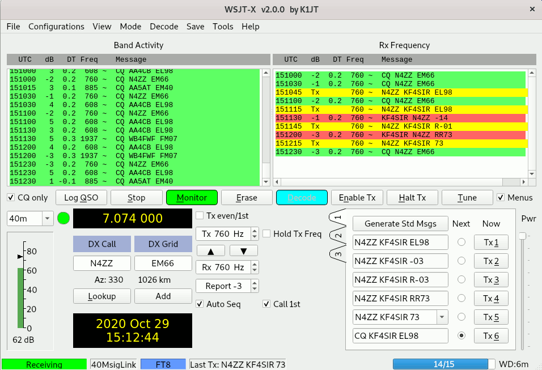Open the Configurations menu
The image size is (542, 370).
point(56,27)
